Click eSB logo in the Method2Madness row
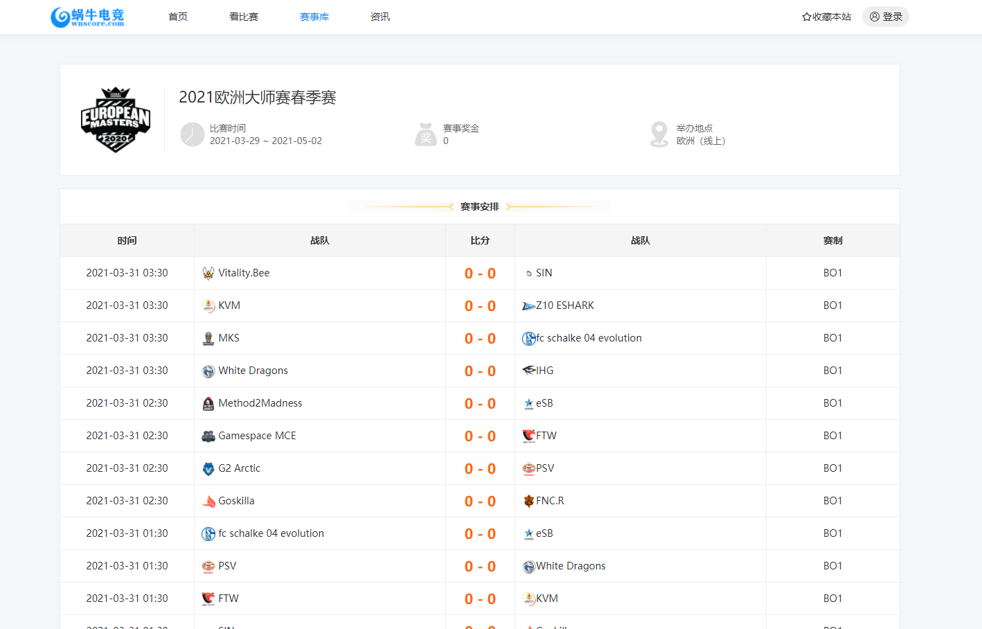982x629 pixels. pos(529,403)
